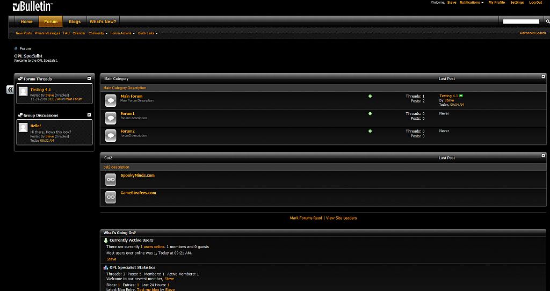Collapse the Main Category section
This screenshot has height=291, width=550.
[x=543, y=77]
